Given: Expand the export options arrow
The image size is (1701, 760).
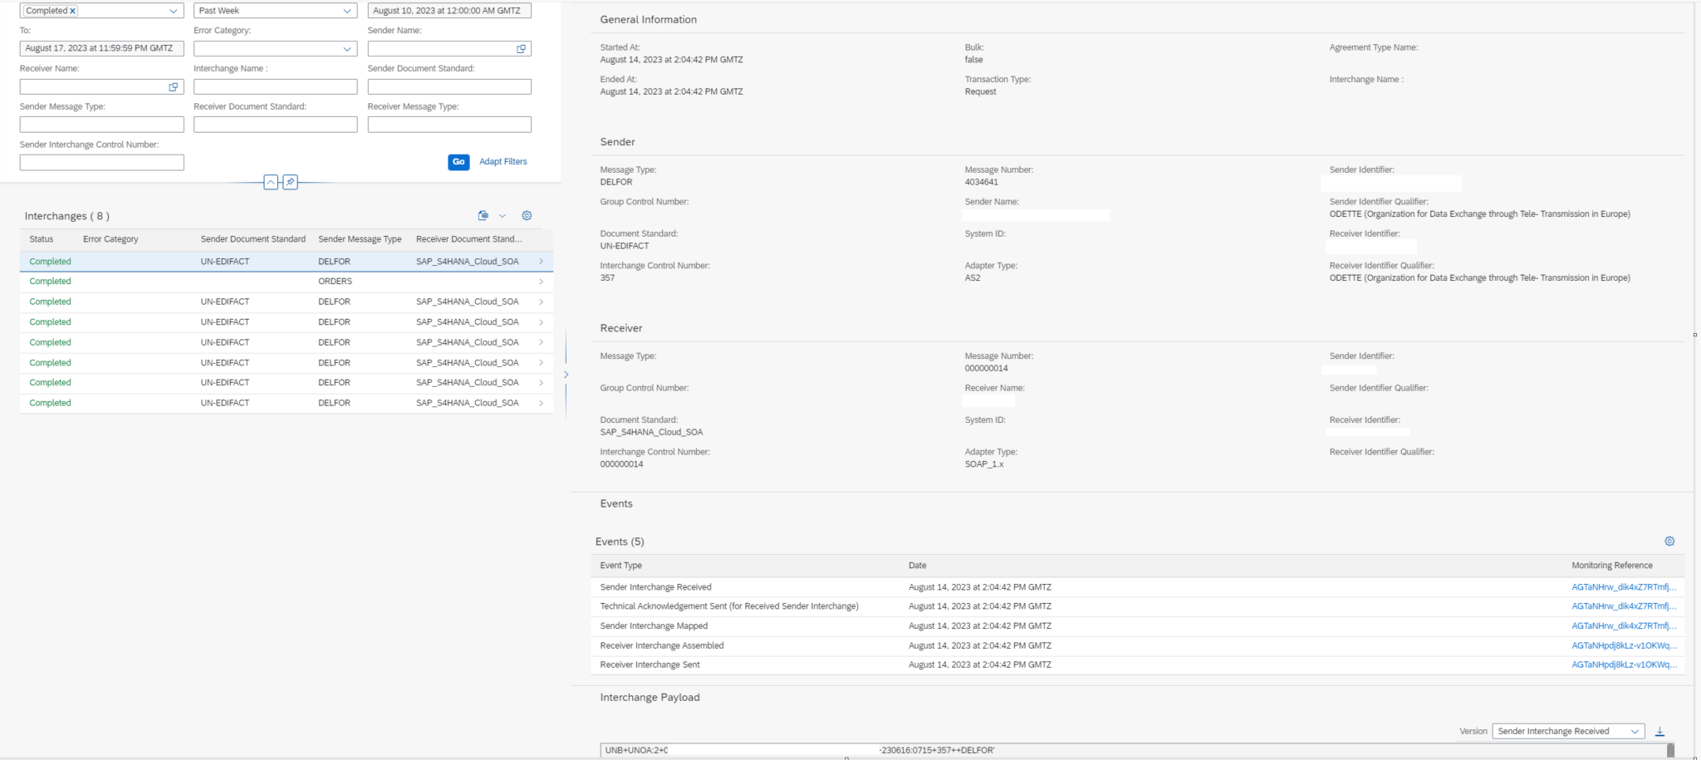Looking at the screenshot, I should [x=502, y=216].
